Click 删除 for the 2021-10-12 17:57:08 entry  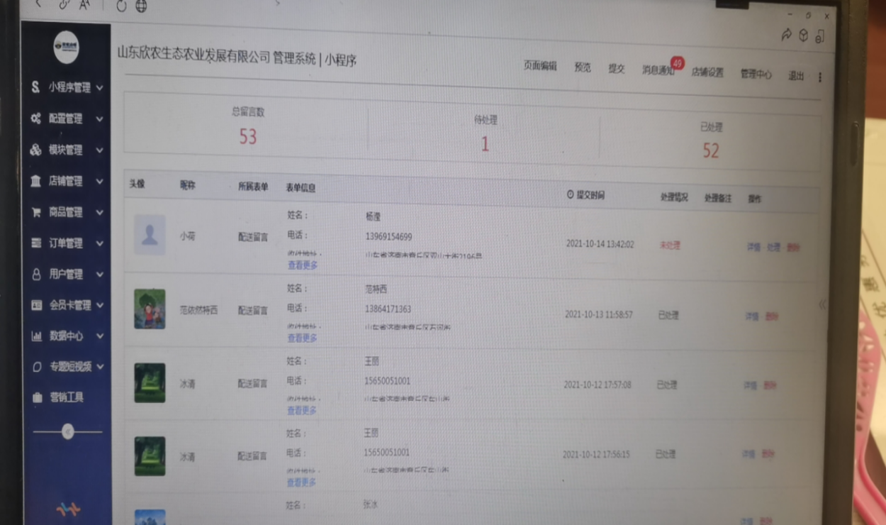coord(769,386)
